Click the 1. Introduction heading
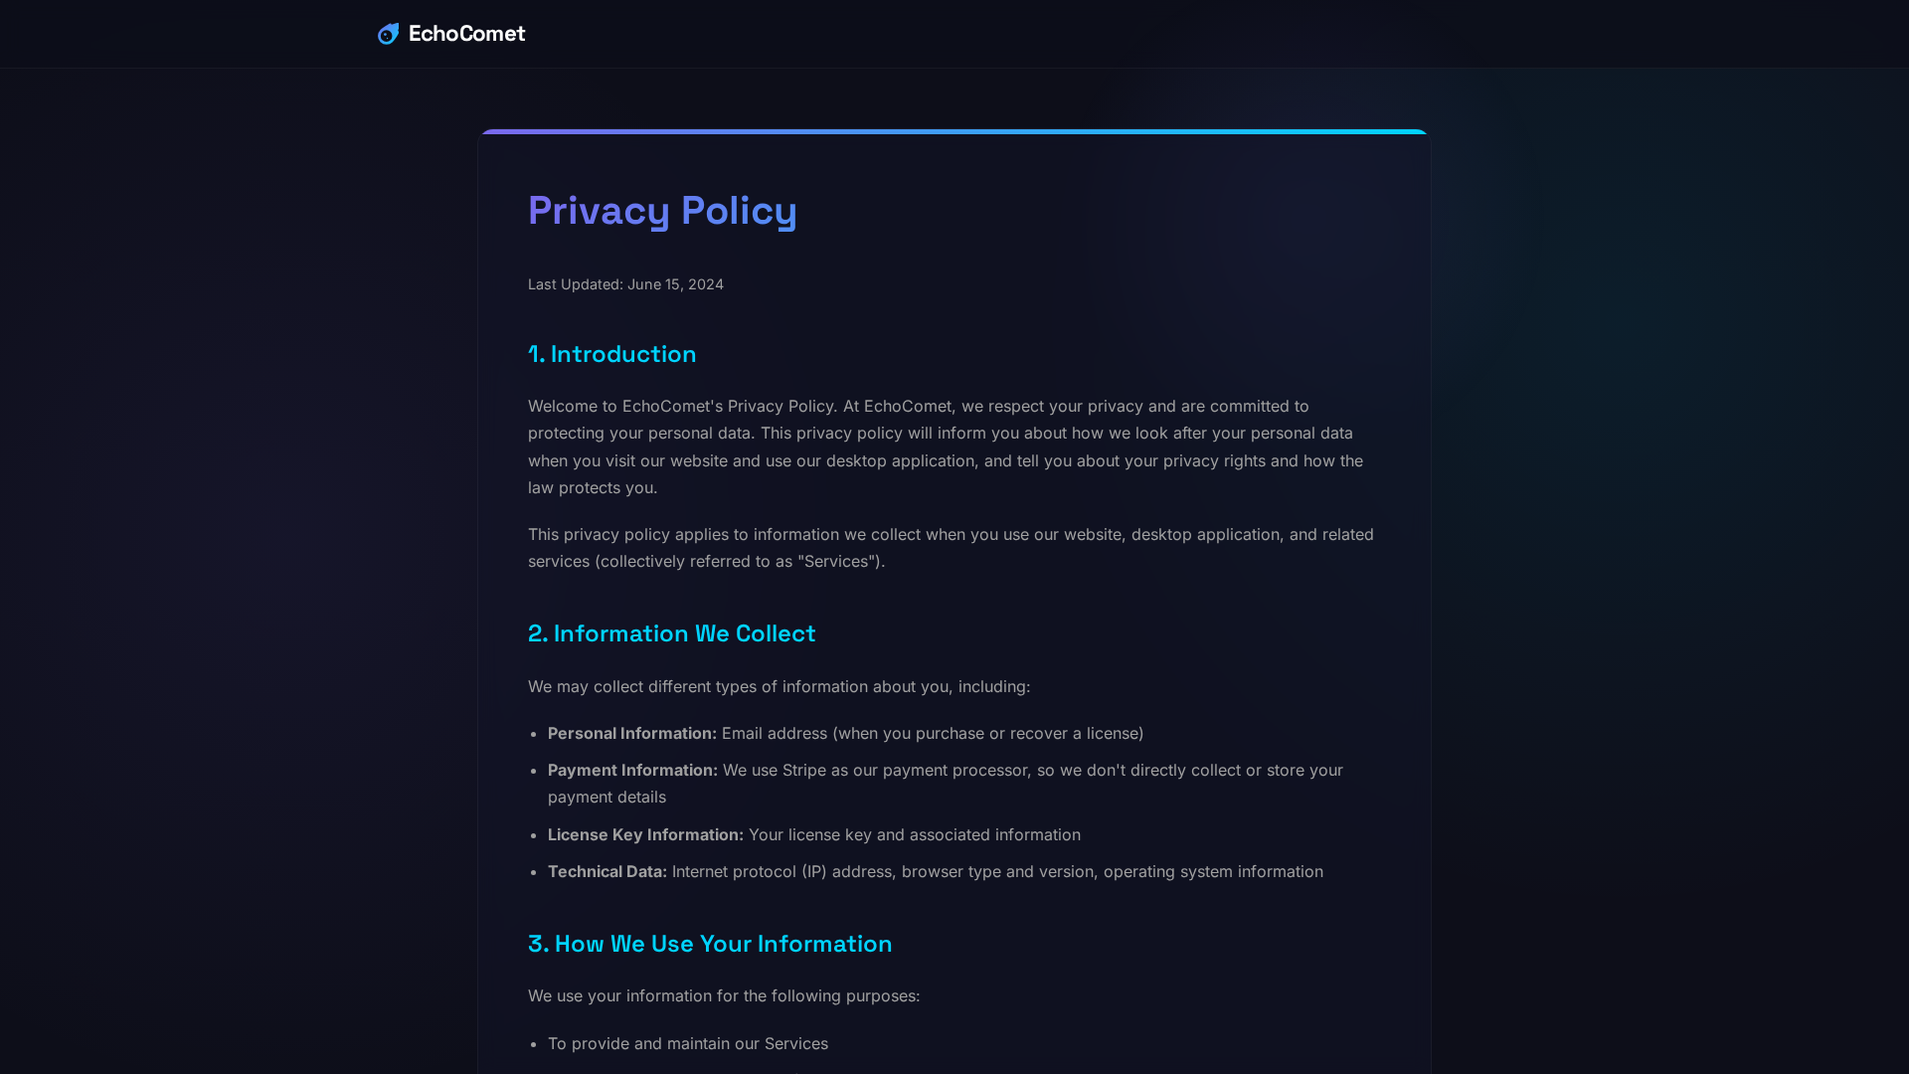 pos(612,354)
